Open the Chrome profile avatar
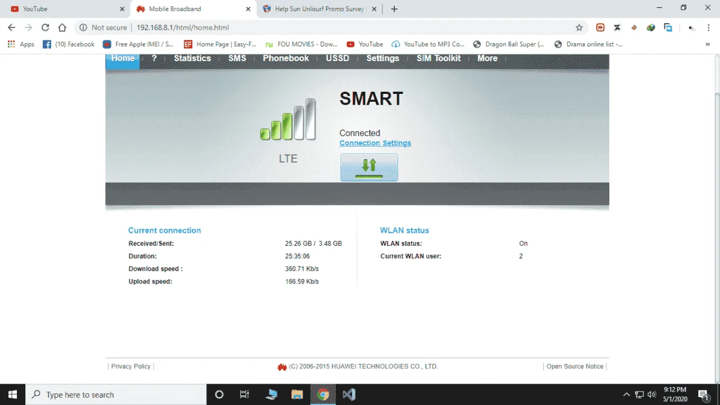The width and height of the screenshot is (720, 405). (692, 28)
